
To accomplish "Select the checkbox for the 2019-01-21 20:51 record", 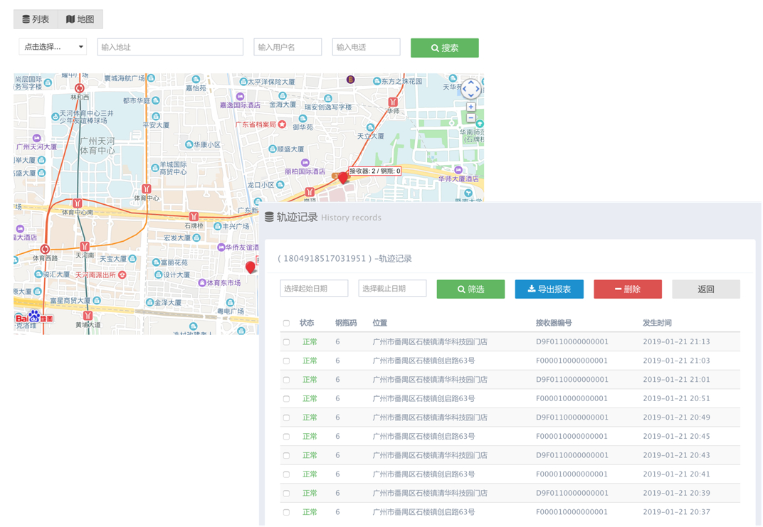I will click(286, 399).
